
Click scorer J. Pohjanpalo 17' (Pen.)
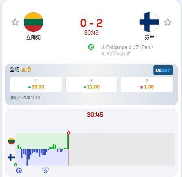click(127, 47)
